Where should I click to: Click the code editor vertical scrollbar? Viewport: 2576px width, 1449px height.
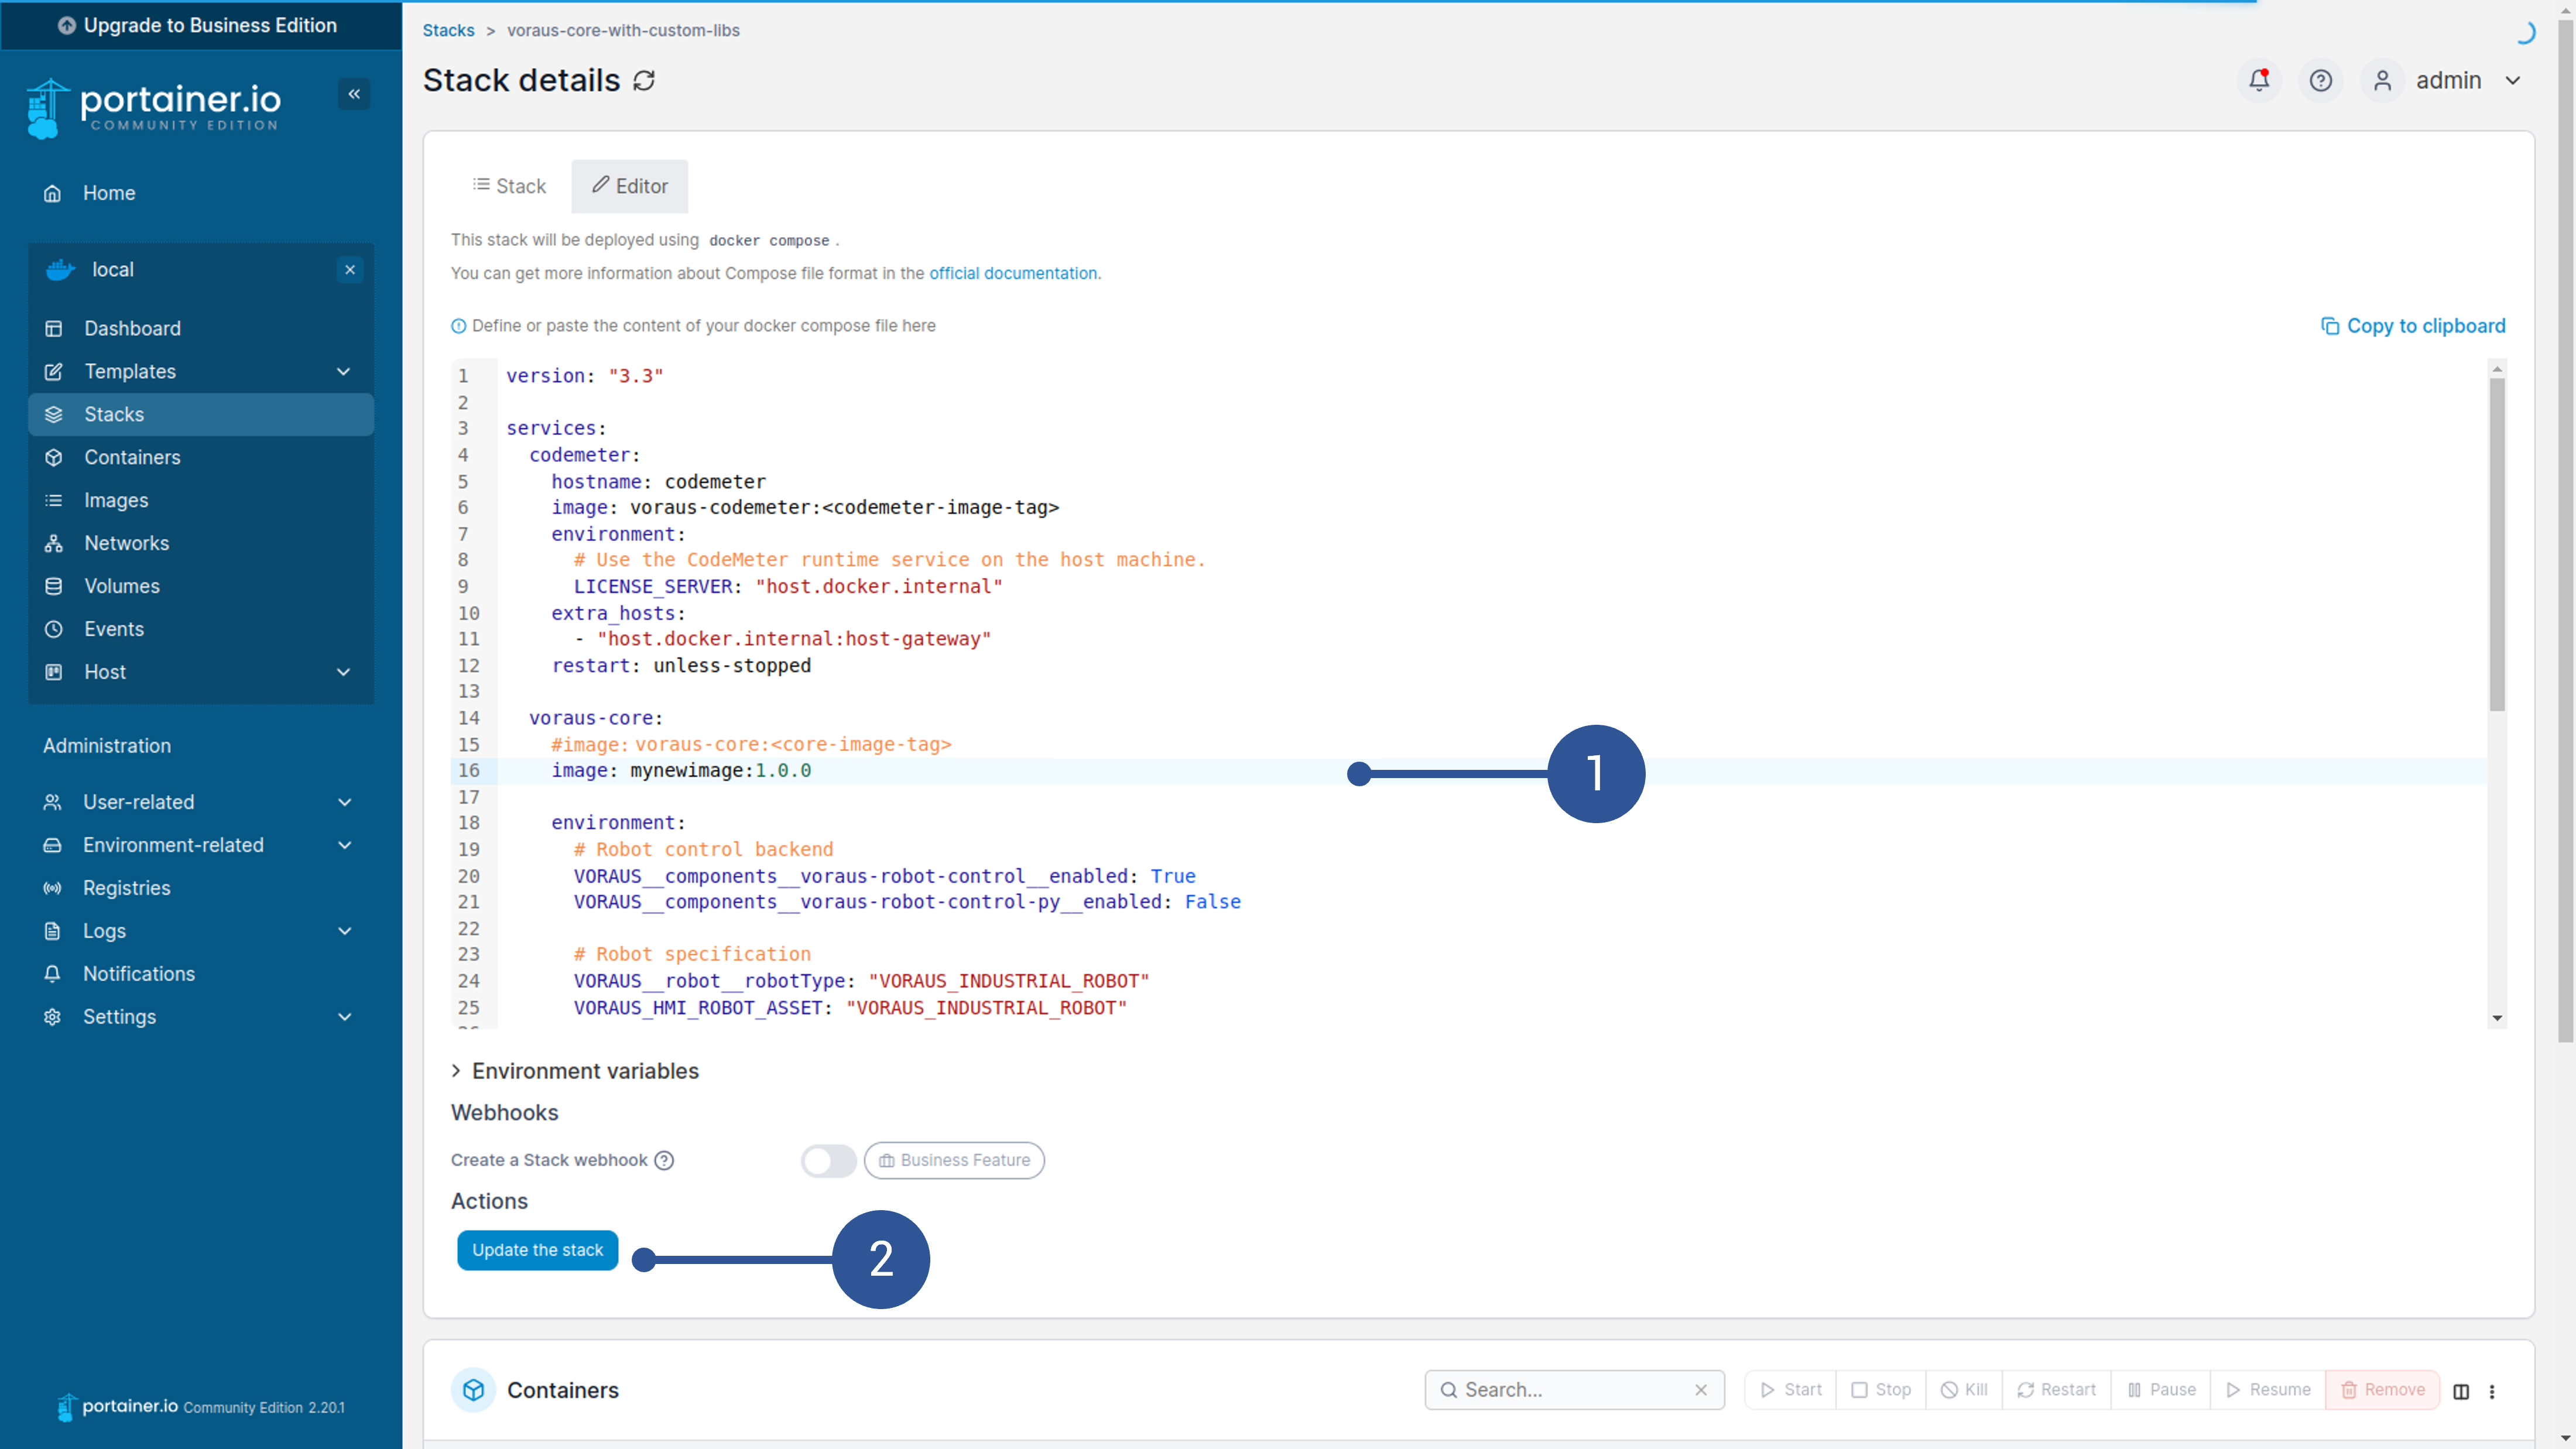2496,545
